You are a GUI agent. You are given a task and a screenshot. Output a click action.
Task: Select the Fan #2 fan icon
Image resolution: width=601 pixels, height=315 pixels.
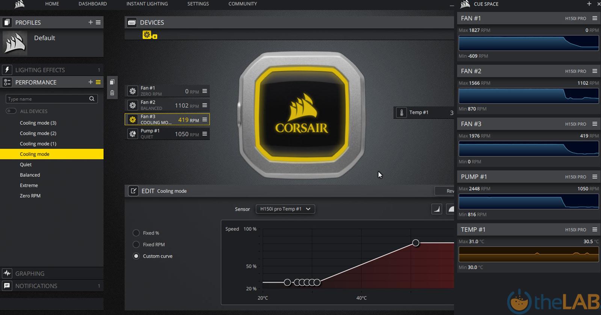133,105
